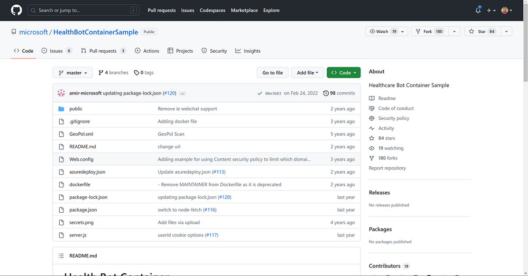Switch to the Security tab

point(214,51)
